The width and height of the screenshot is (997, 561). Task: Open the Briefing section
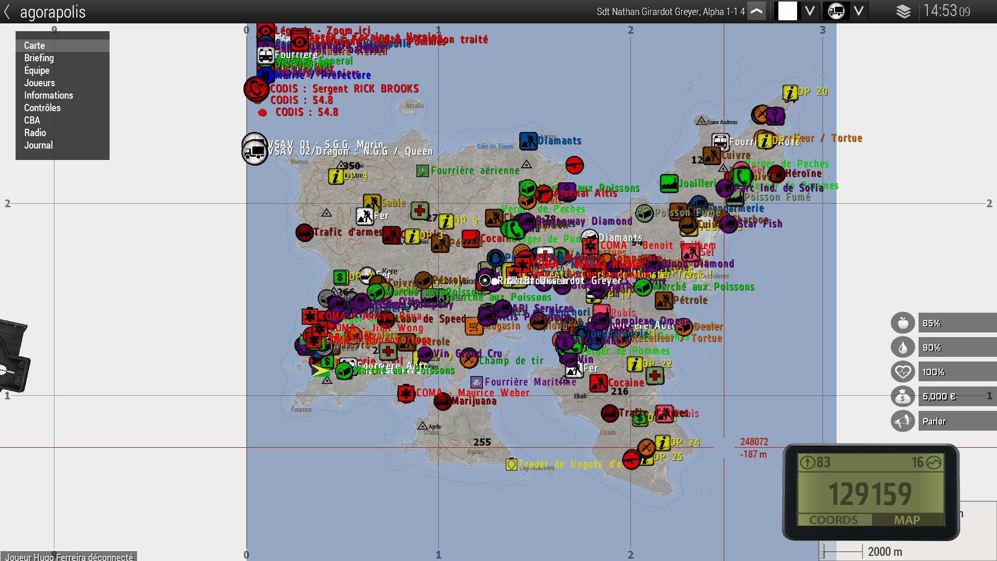tap(62, 58)
